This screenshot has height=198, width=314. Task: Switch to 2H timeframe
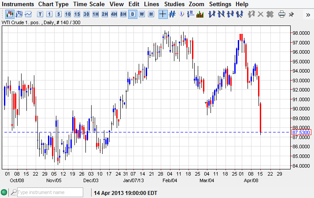click(104, 14)
